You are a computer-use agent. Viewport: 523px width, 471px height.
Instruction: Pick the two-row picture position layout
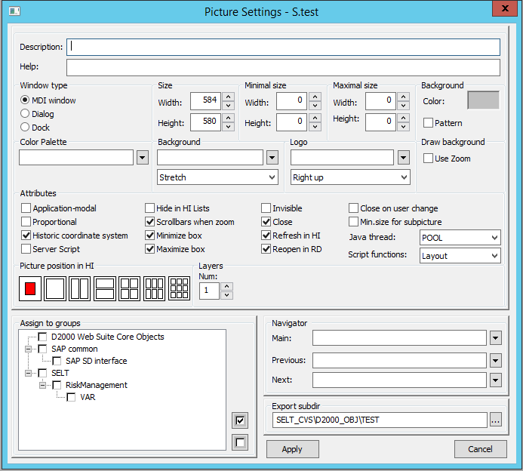tap(105, 288)
